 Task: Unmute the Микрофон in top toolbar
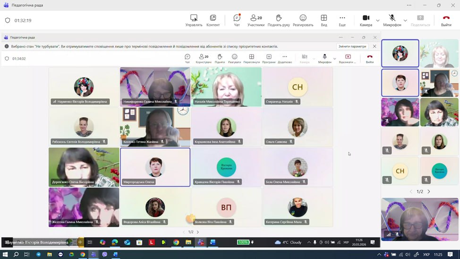coord(392,20)
